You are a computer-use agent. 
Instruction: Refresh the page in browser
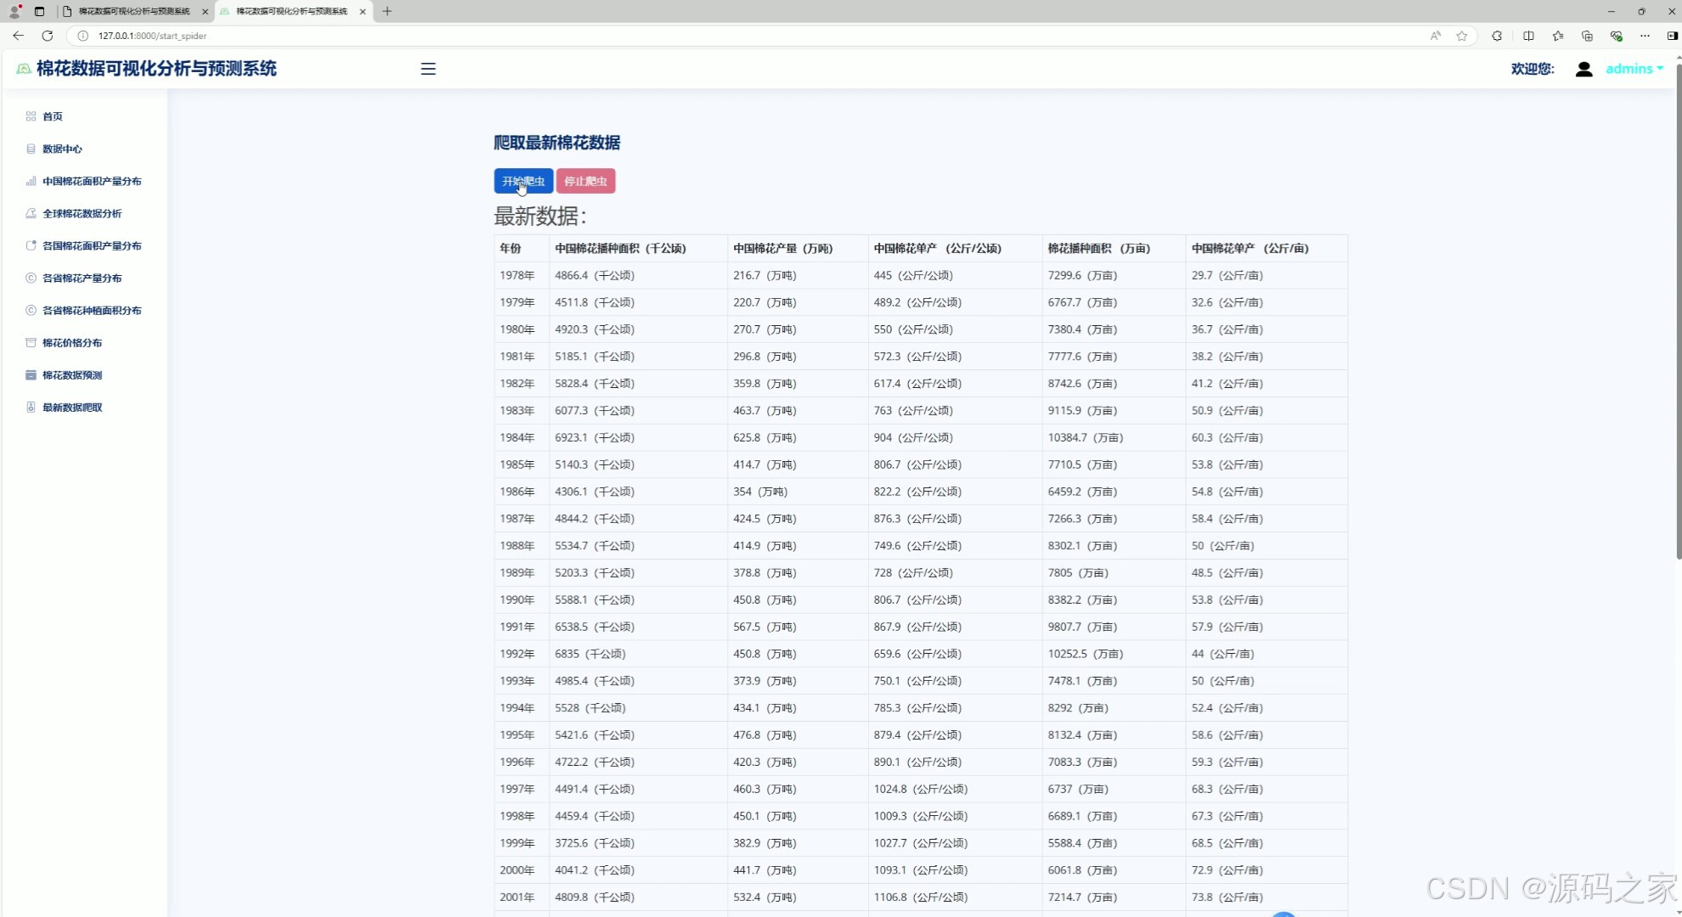pyautogui.click(x=48, y=36)
